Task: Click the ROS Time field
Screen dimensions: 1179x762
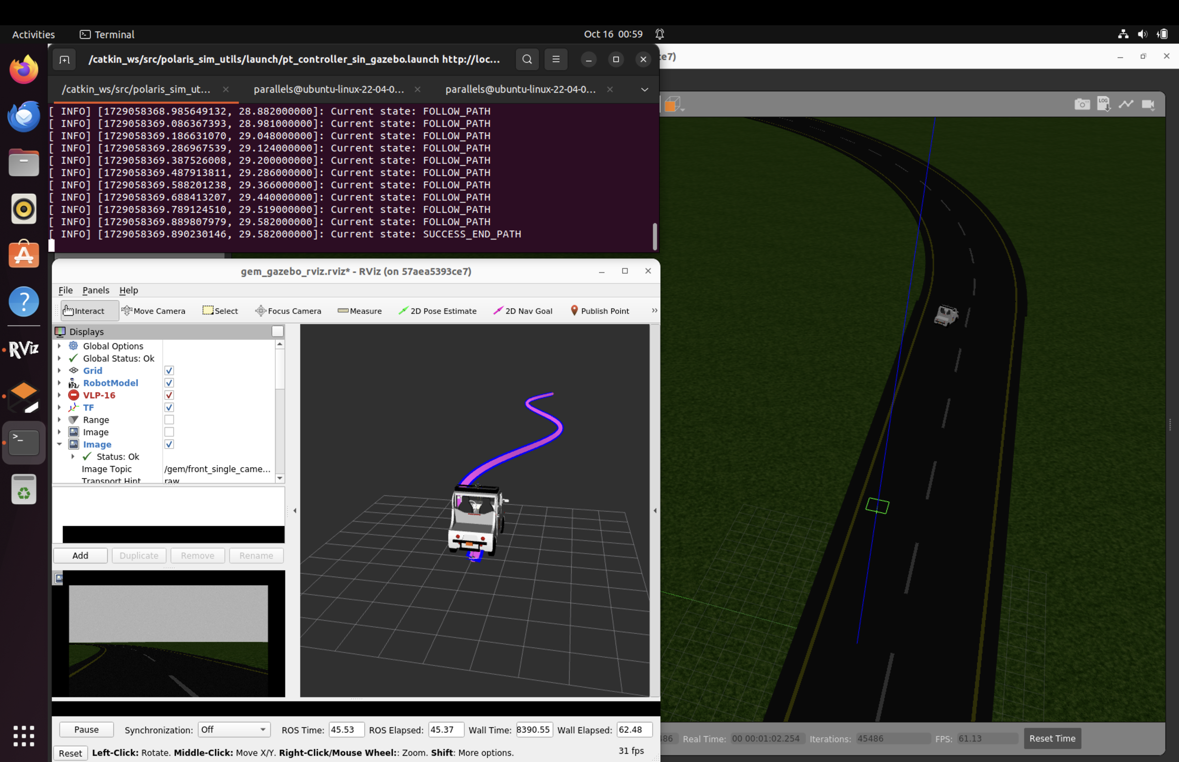Action: [346, 729]
